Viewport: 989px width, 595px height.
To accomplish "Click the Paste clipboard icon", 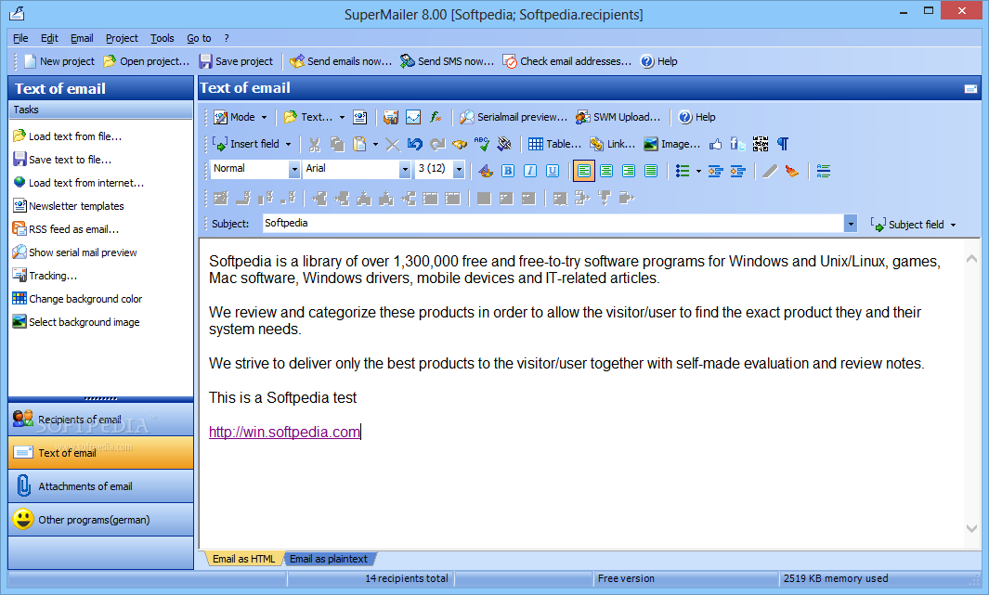I will point(358,144).
